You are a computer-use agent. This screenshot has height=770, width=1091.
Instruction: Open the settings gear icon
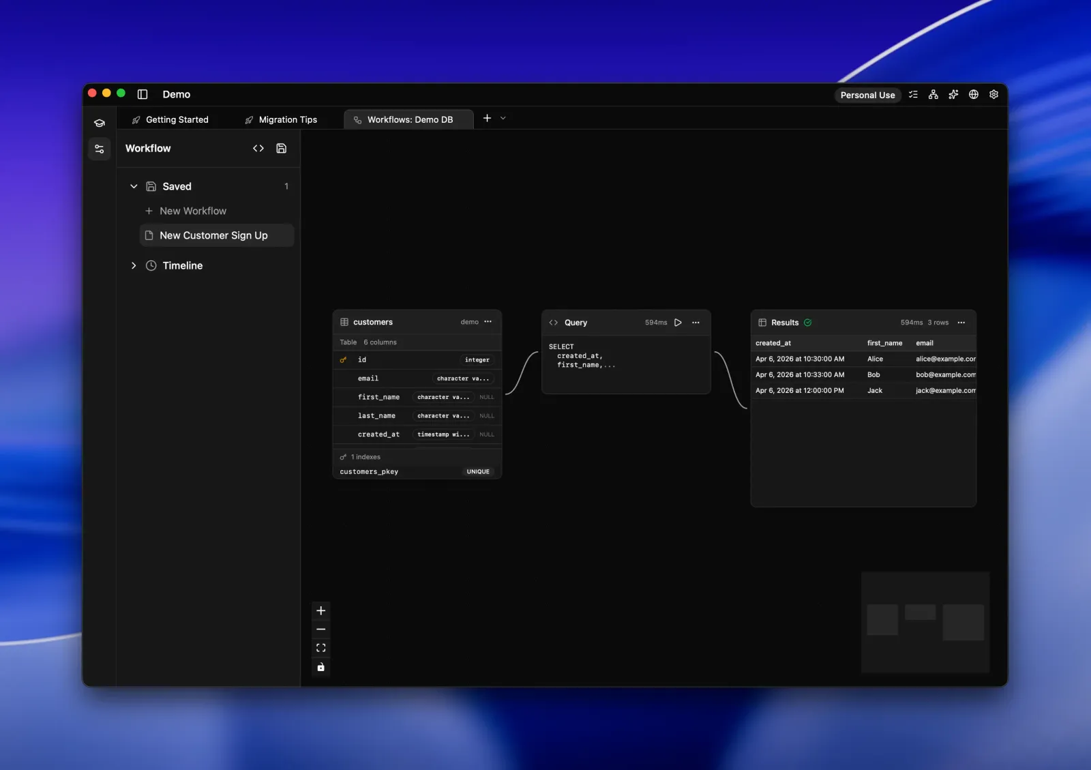993,95
